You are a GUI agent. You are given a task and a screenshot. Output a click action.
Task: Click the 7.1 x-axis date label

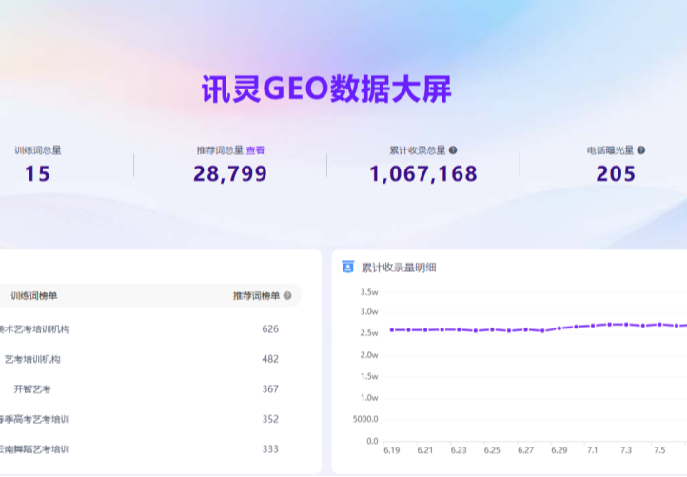tap(593, 450)
